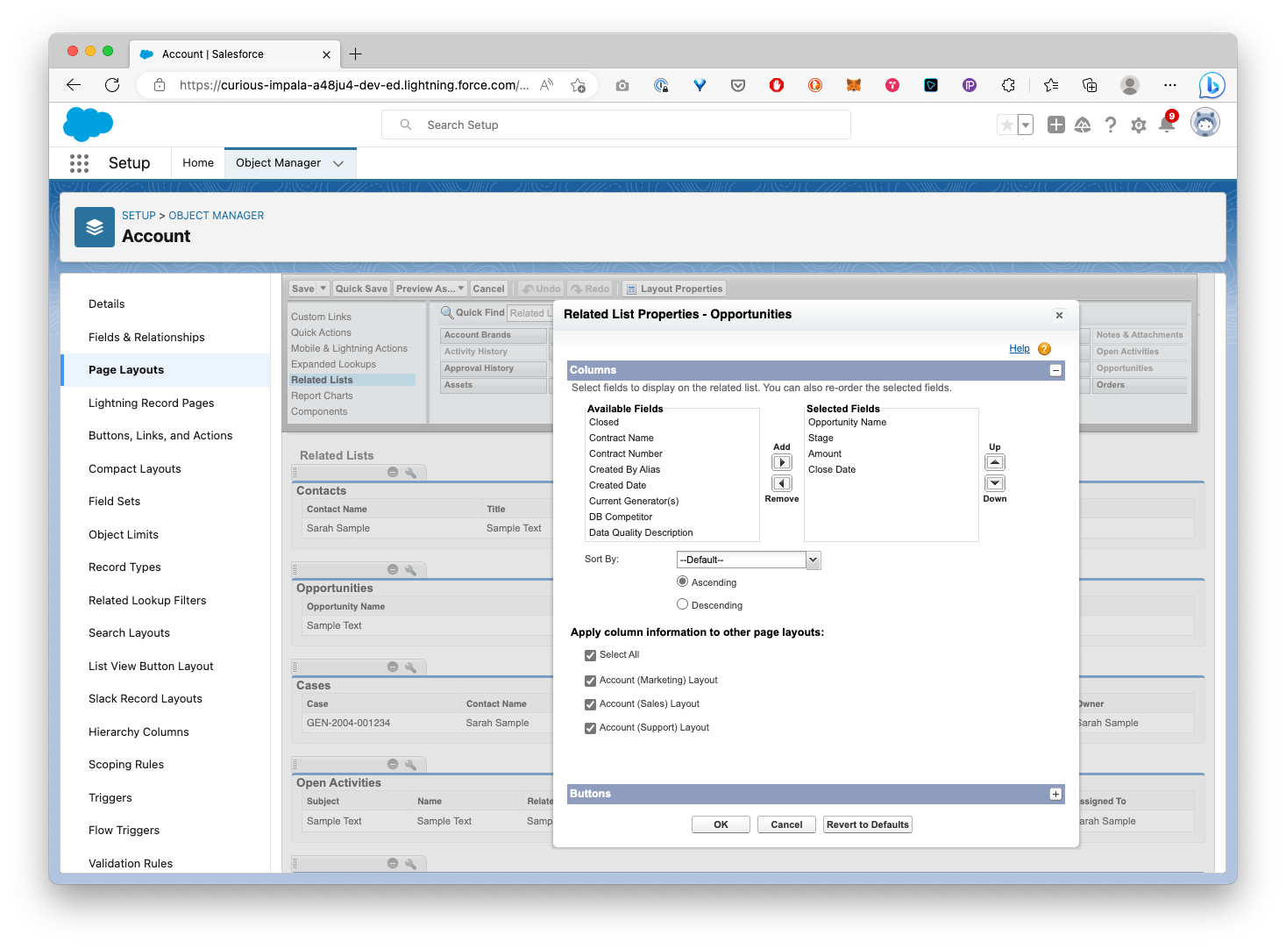The width and height of the screenshot is (1286, 949).
Task: Click the Search Setup field
Action: [x=616, y=125]
